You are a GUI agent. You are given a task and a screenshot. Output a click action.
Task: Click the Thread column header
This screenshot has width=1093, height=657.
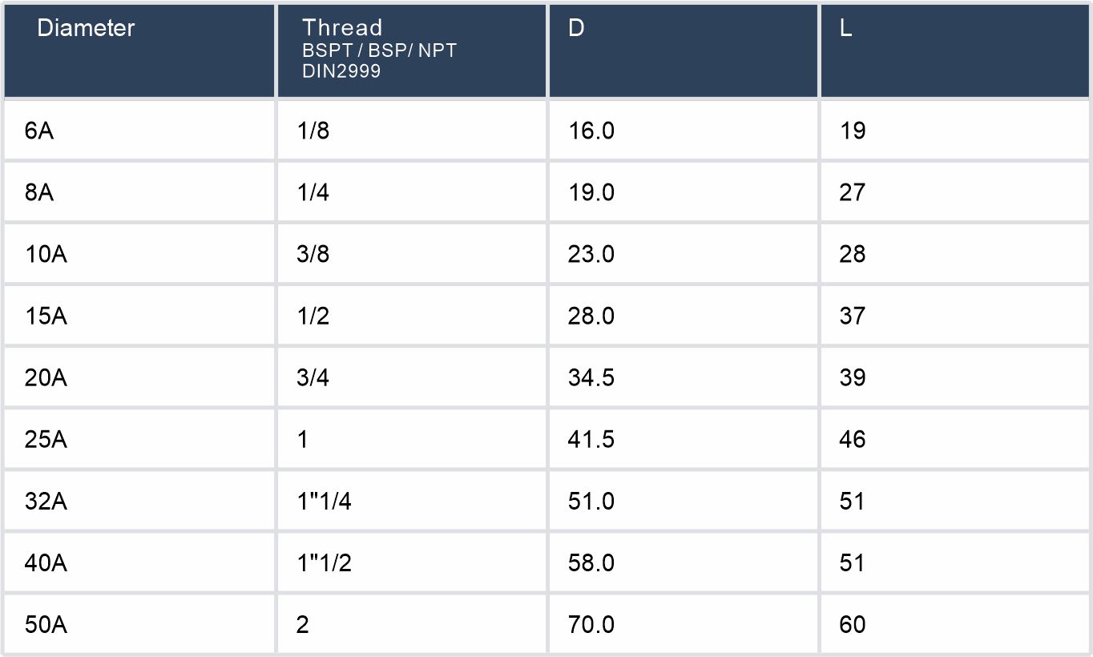click(342, 28)
